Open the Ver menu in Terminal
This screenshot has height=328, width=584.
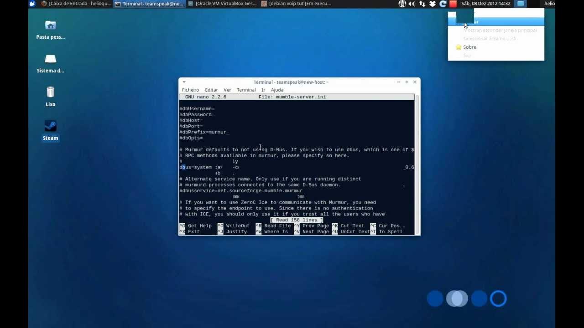click(227, 90)
